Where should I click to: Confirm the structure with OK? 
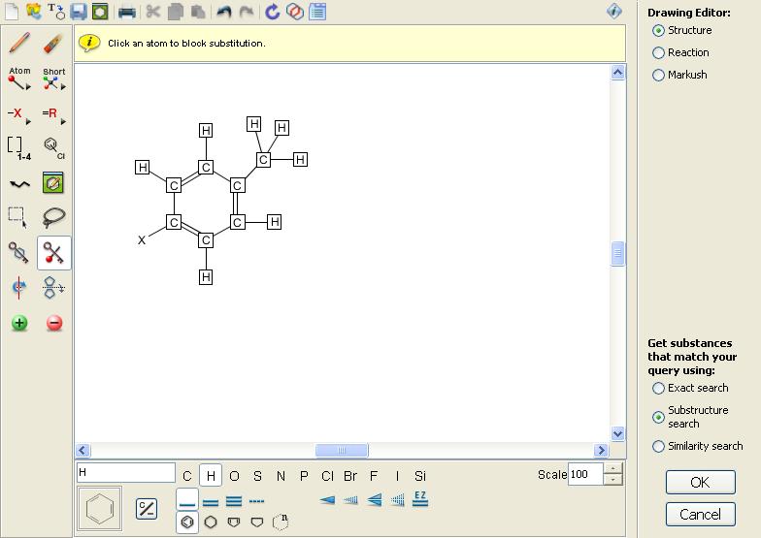[x=701, y=483]
